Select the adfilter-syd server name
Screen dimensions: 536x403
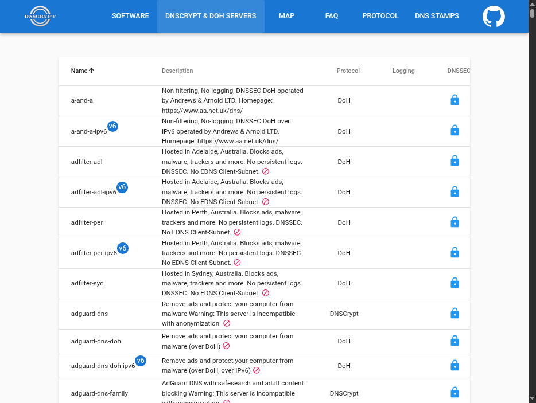(x=87, y=283)
